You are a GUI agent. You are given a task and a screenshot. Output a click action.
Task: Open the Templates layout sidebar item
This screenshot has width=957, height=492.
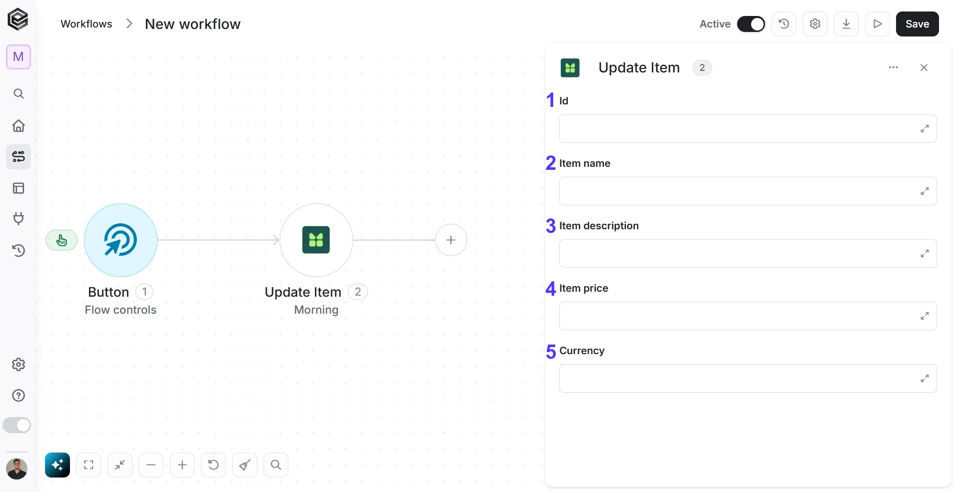click(18, 188)
